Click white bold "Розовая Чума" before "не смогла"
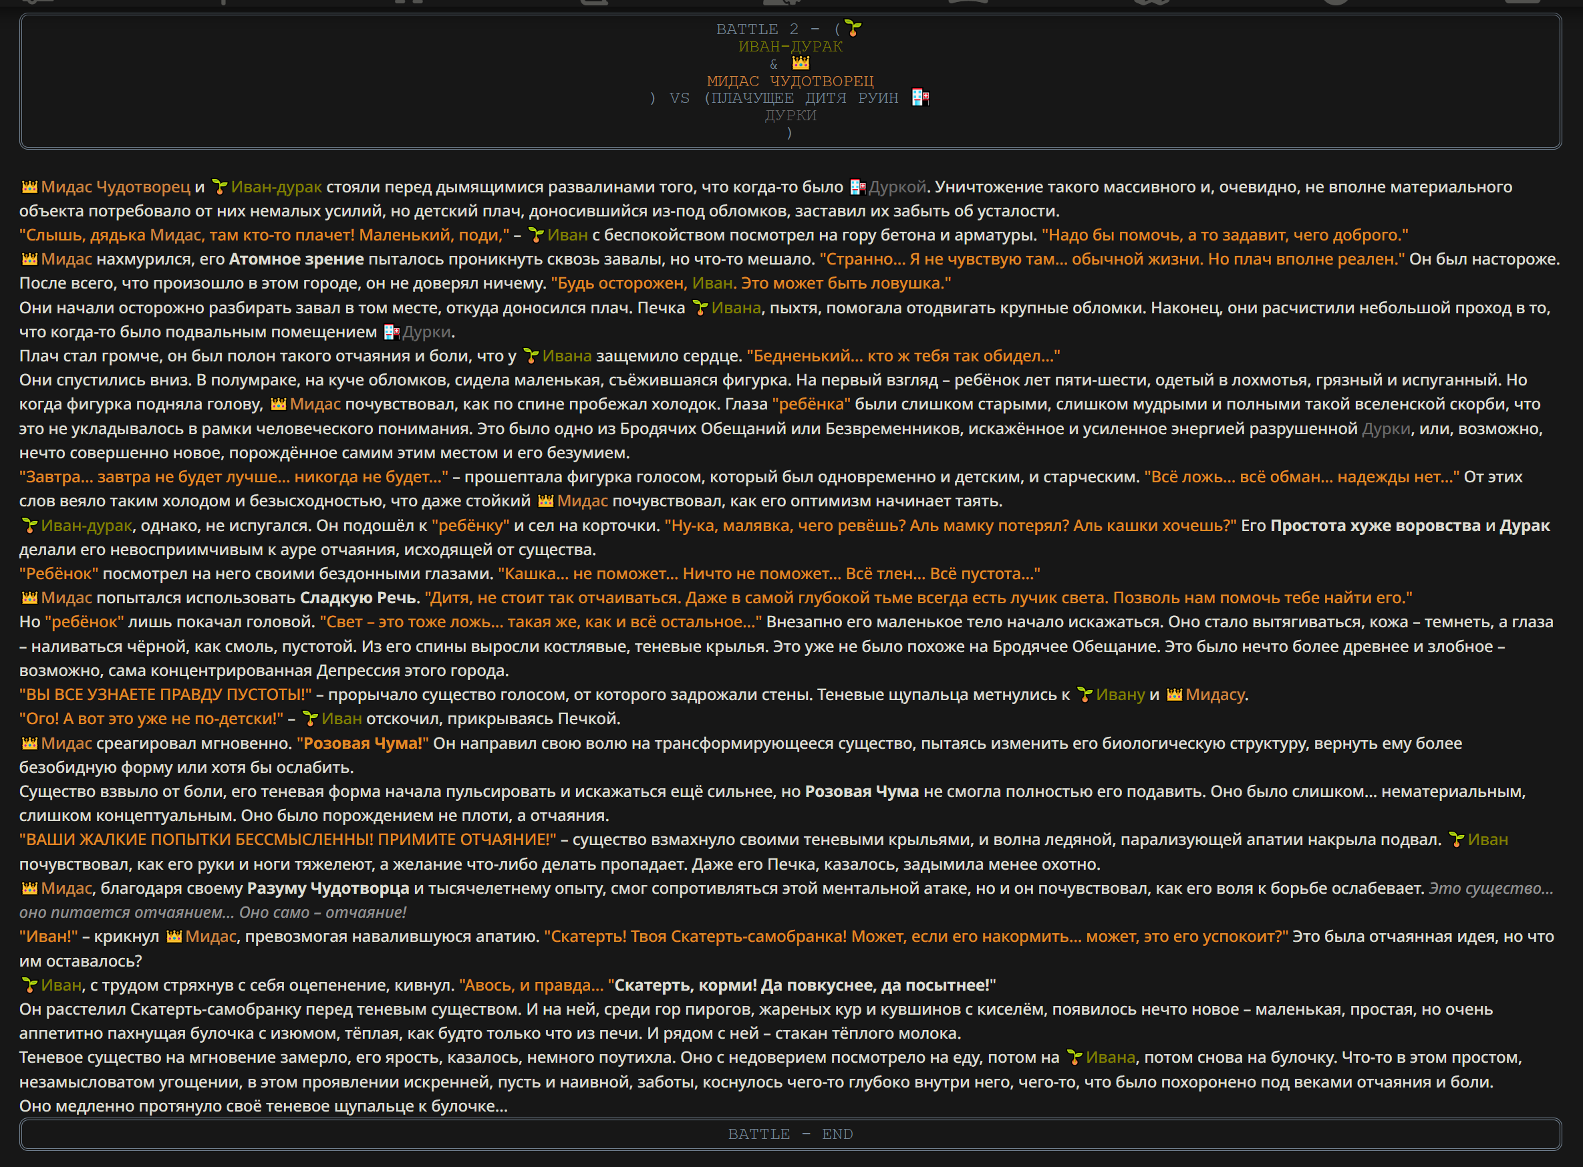This screenshot has height=1167, width=1583. [861, 790]
